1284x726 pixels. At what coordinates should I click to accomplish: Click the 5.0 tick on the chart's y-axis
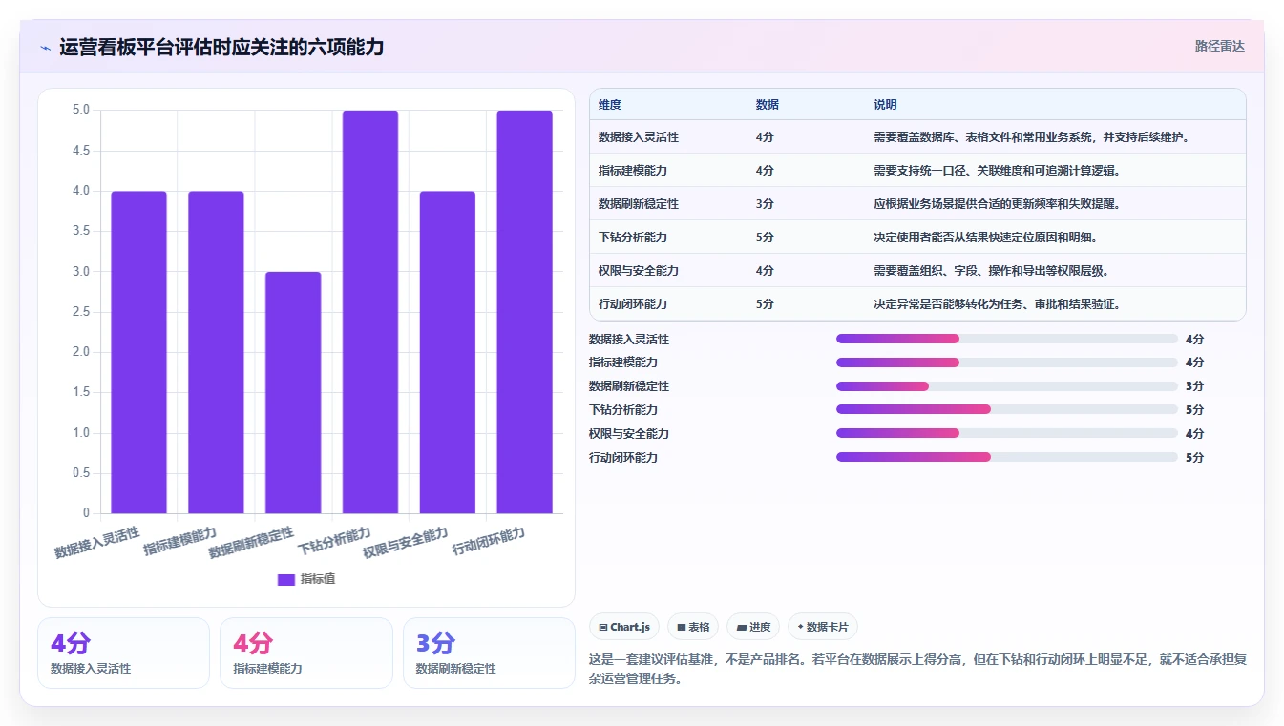[81, 110]
